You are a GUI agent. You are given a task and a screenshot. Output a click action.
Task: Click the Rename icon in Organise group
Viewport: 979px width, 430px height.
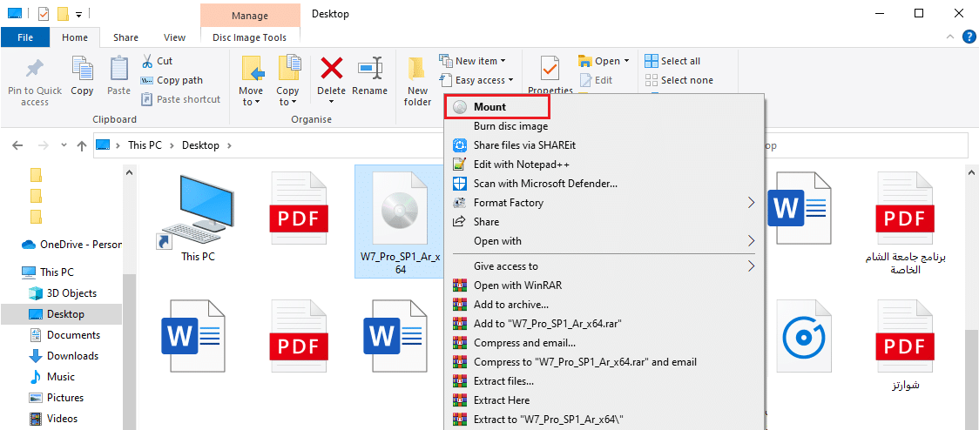370,70
